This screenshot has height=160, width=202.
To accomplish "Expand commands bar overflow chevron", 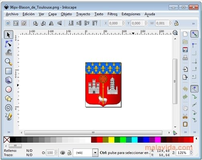I will tap(186, 132).
